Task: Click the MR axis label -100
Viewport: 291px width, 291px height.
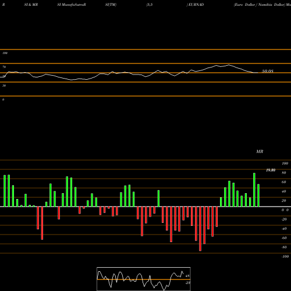Action: [x=285, y=257]
